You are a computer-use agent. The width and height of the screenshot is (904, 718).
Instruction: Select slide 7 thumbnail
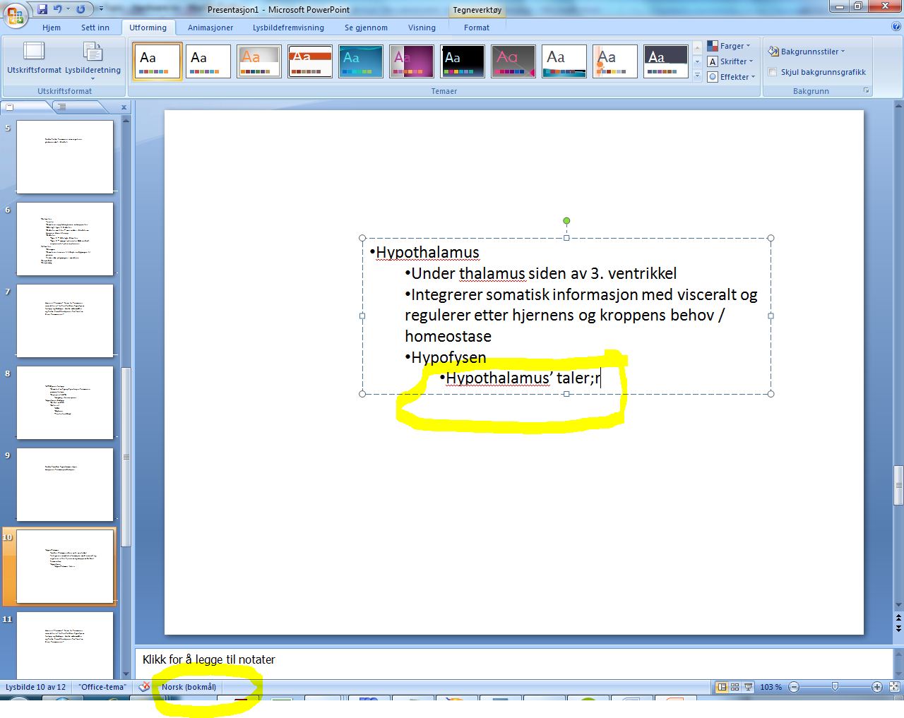[65, 321]
